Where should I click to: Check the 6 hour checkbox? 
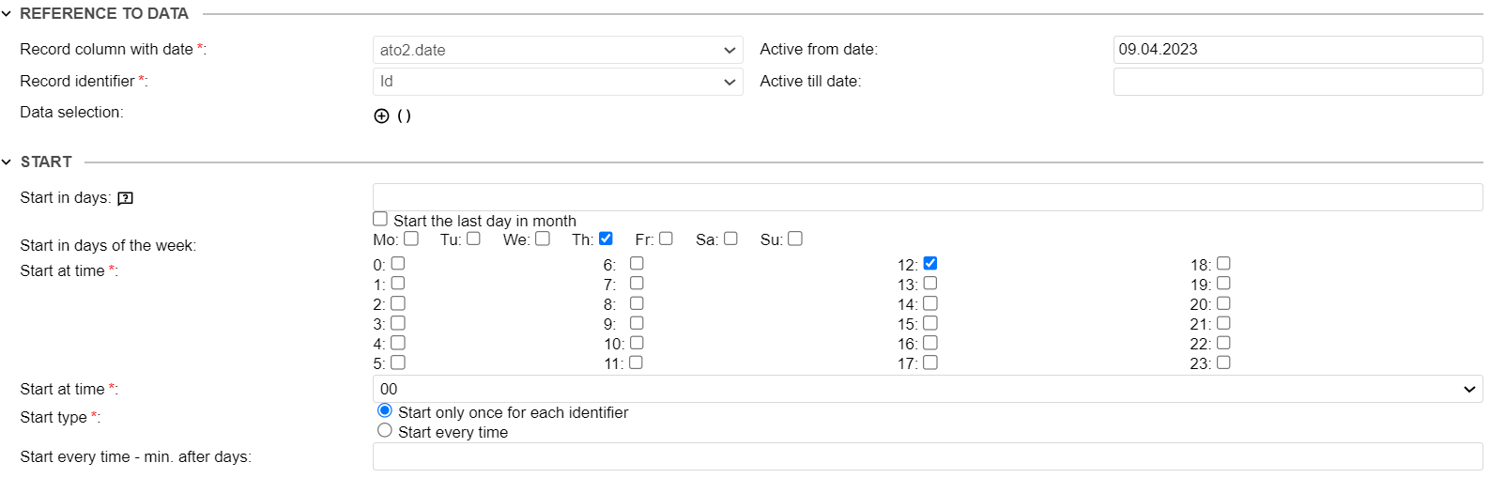pos(637,264)
